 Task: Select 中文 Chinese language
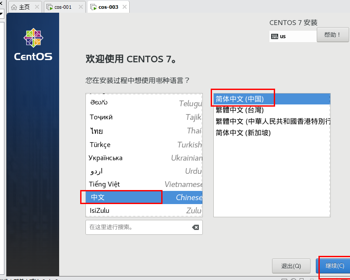144,197
